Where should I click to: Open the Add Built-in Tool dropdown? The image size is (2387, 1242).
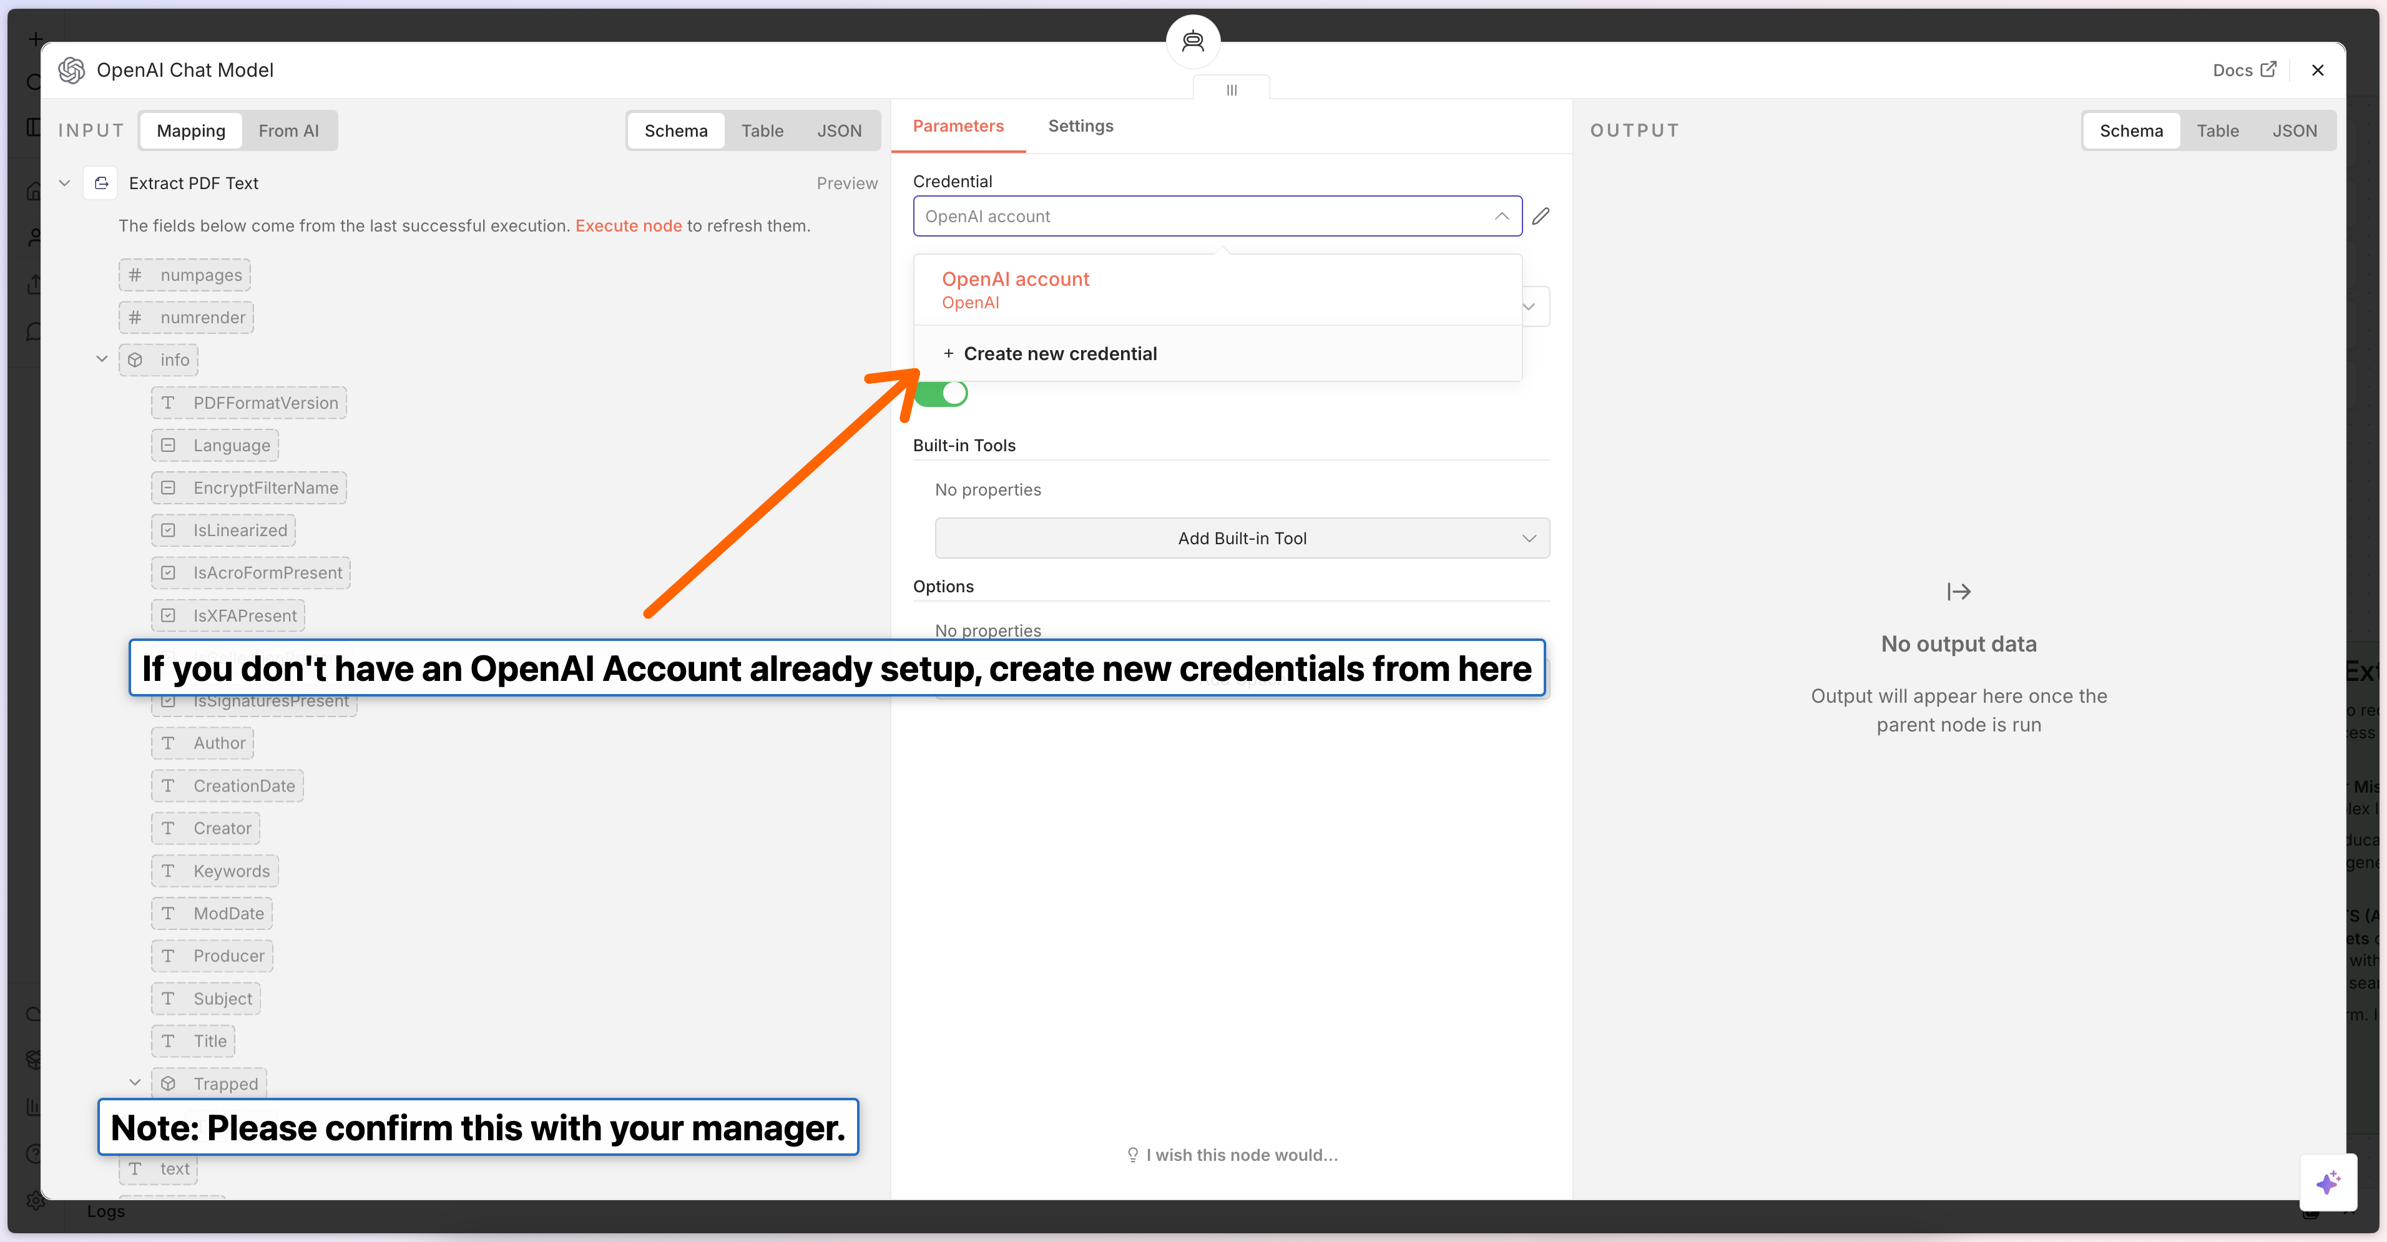click(1242, 538)
